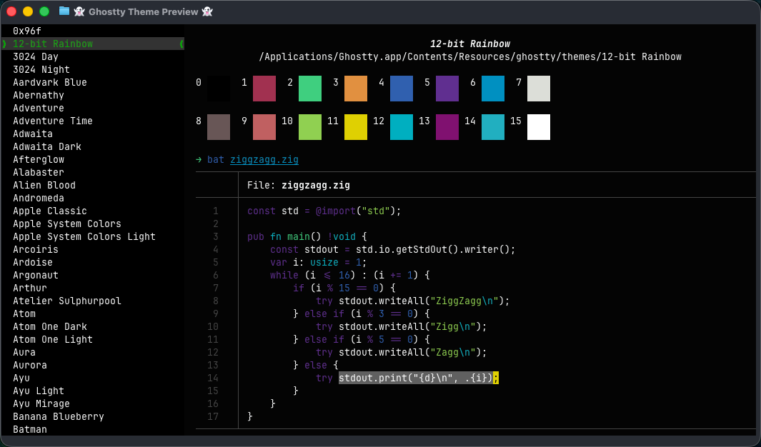This screenshot has height=447, width=761.
Task: Click the purple color swatch 5
Action: (447, 89)
